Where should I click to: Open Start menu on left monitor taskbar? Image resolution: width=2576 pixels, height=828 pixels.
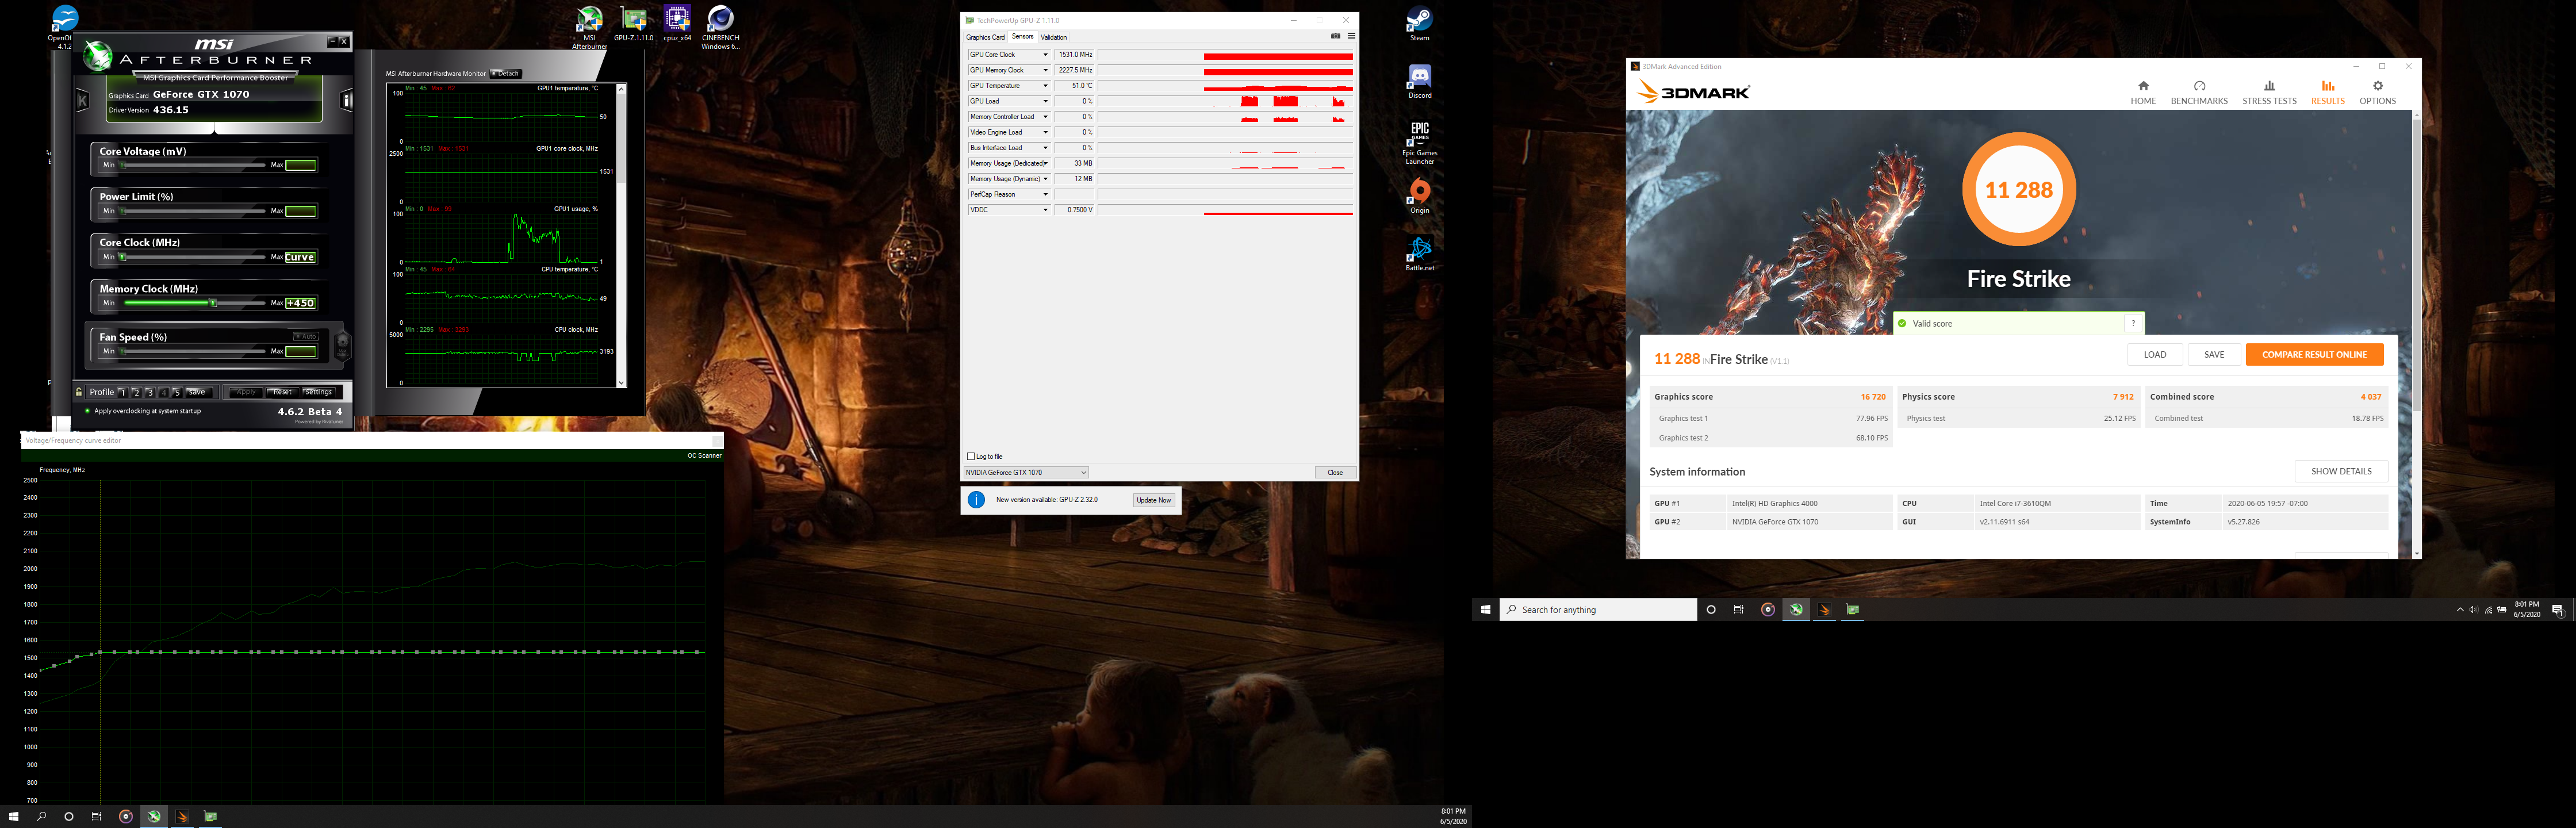point(13,816)
